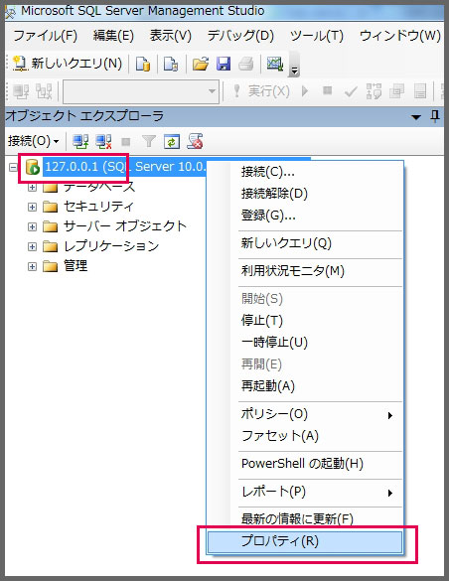Choose 接続解除(D) from the context menu
This screenshot has width=449, height=581.
tap(305, 194)
